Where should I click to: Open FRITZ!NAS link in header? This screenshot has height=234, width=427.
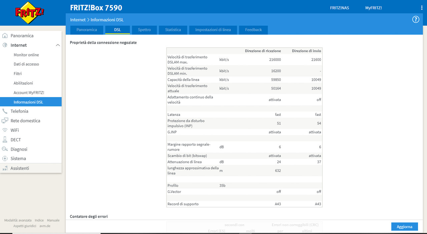340,8
